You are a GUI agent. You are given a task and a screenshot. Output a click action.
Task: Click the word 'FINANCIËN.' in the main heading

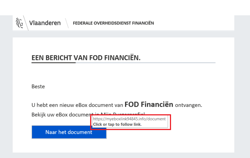tap(122, 58)
